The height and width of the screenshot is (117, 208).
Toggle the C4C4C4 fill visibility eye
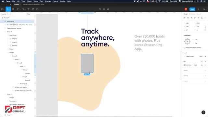point(202,65)
